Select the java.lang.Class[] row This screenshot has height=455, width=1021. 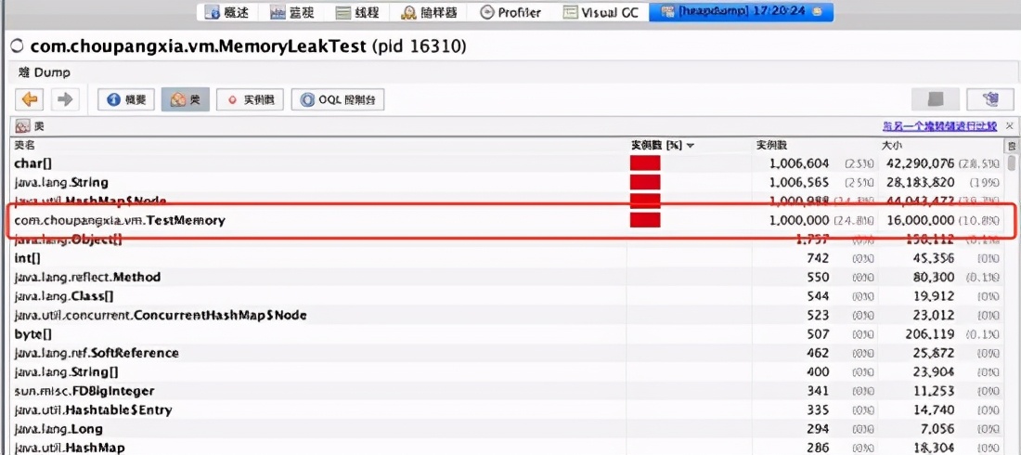(508, 296)
